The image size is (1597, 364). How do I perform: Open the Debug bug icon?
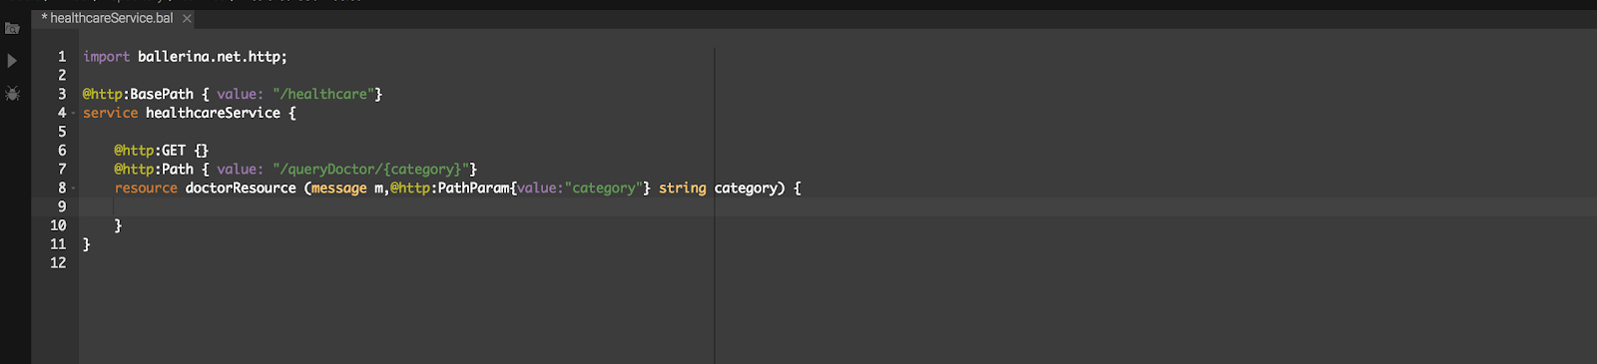12,94
